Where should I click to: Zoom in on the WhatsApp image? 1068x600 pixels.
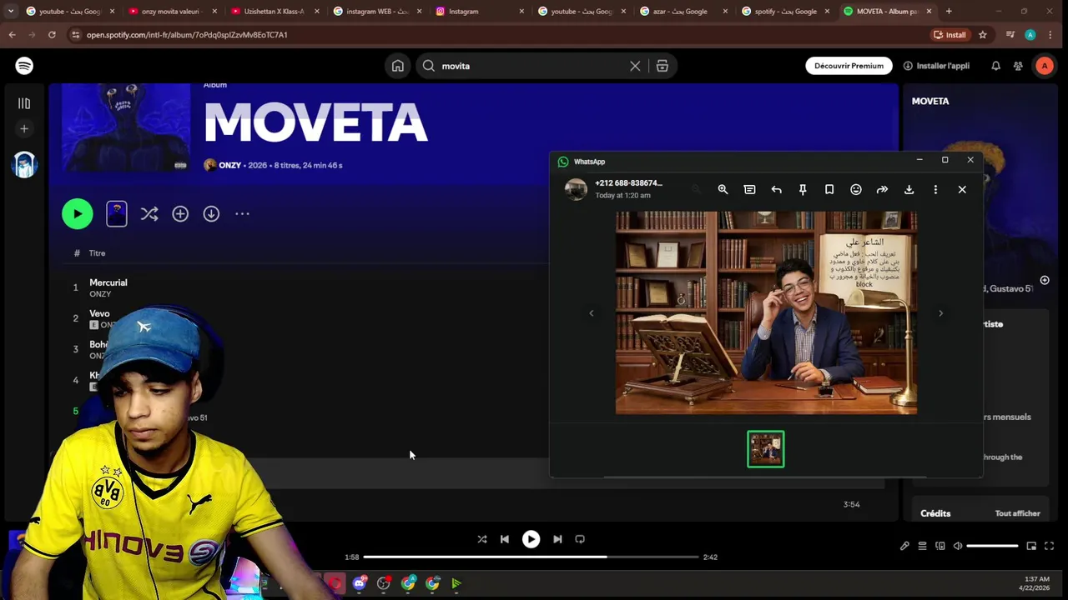coord(723,190)
